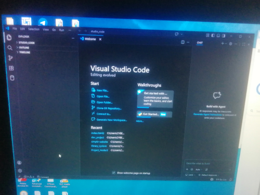The width and height of the screenshot is (260, 195).
Task: Click the Accounts icon above the gear
Action: tap(19, 163)
